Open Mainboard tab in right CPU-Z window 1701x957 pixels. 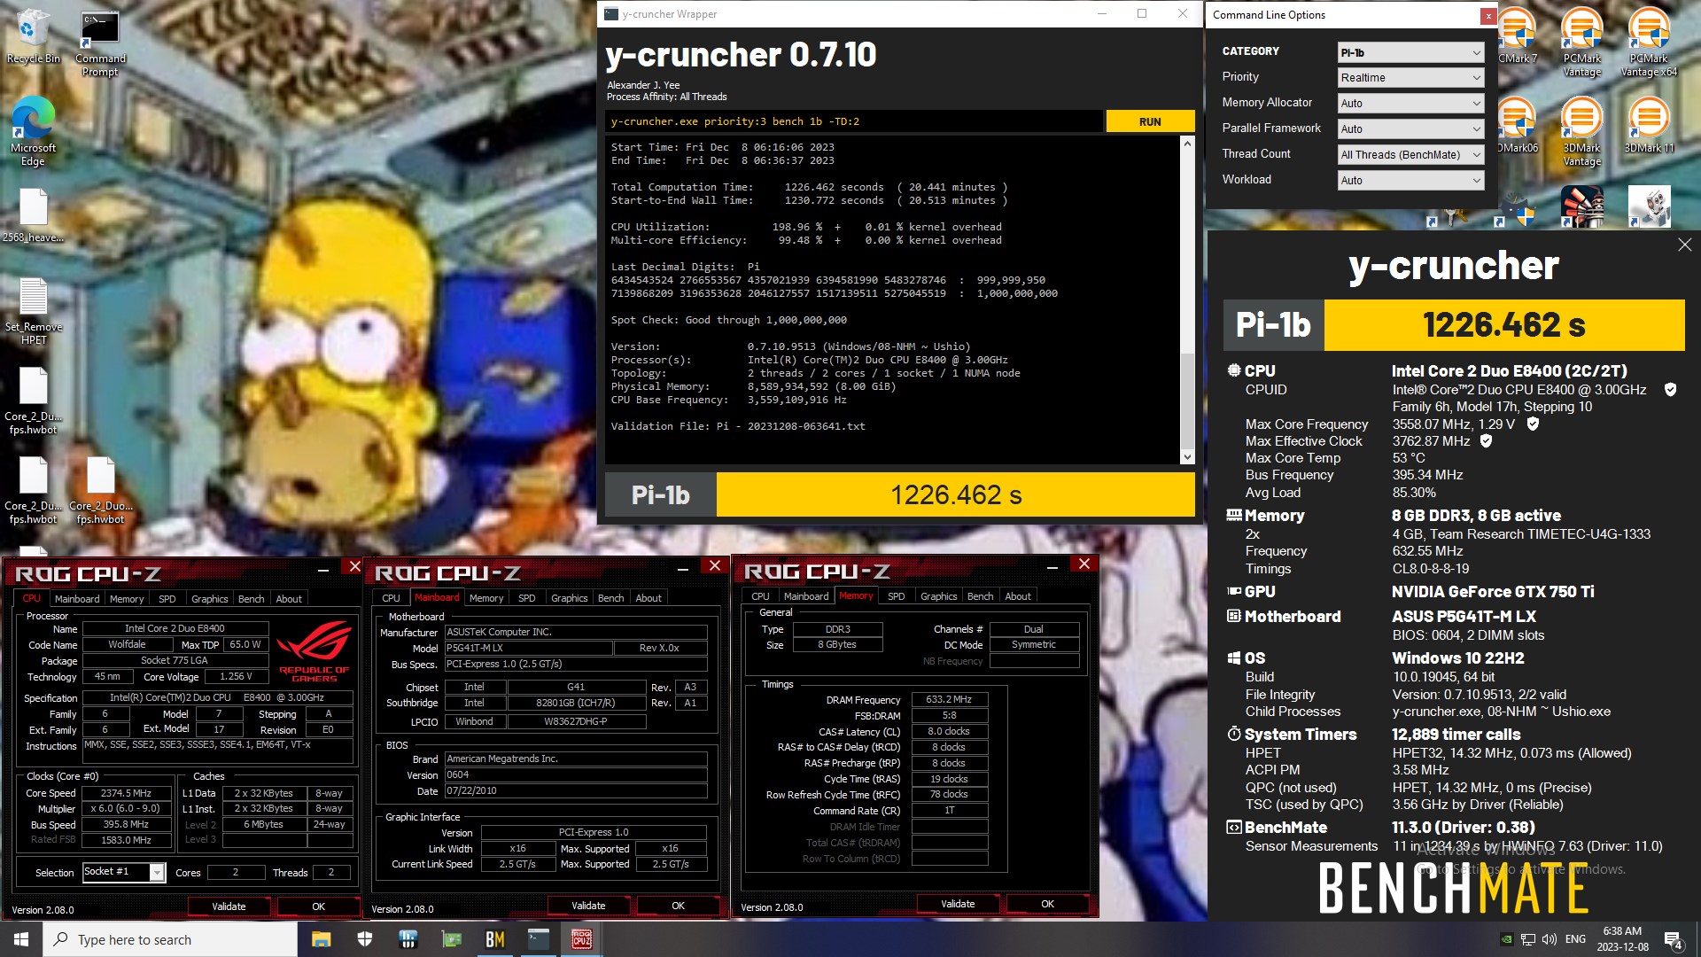pyautogui.click(x=806, y=596)
